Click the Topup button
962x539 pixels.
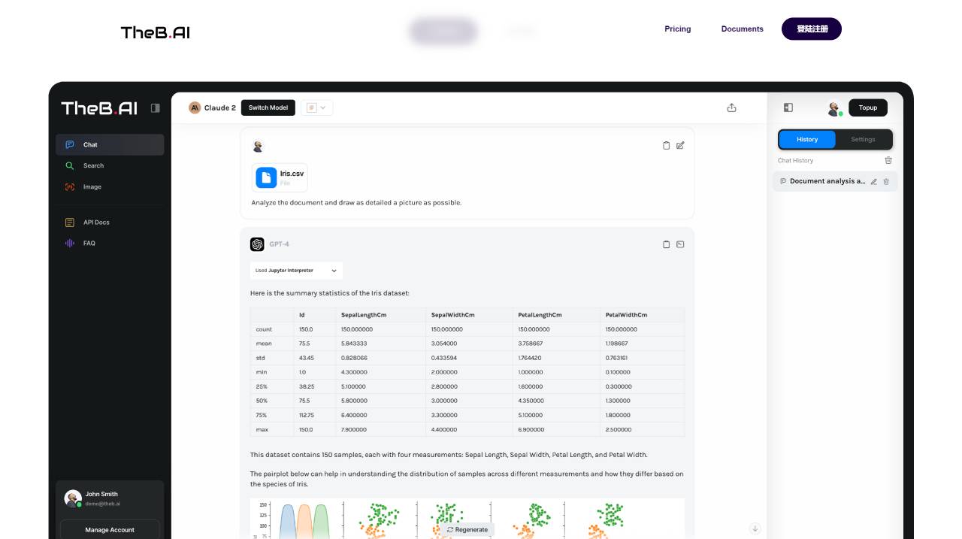868,107
